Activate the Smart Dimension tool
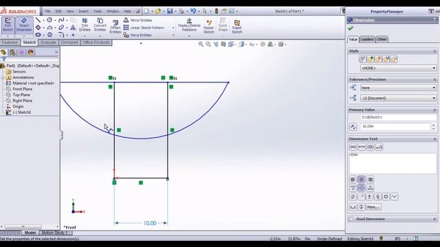Screen dimensions: 440x247 [24, 25]
